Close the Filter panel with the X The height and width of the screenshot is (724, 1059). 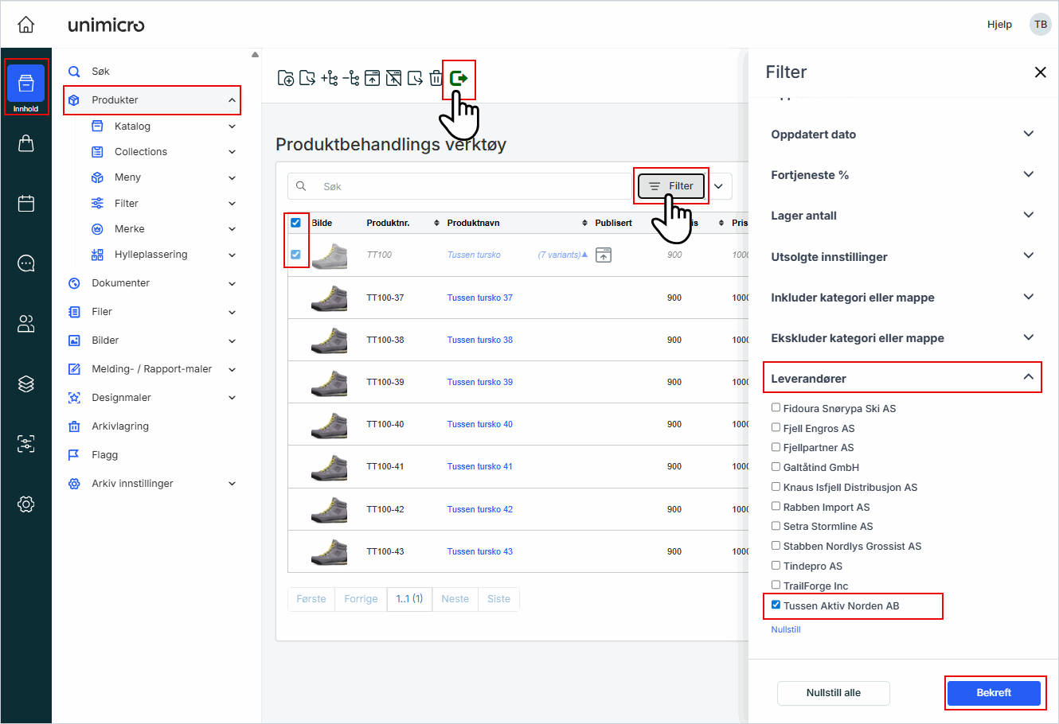pyautogui.click(x=1040, y=72)
